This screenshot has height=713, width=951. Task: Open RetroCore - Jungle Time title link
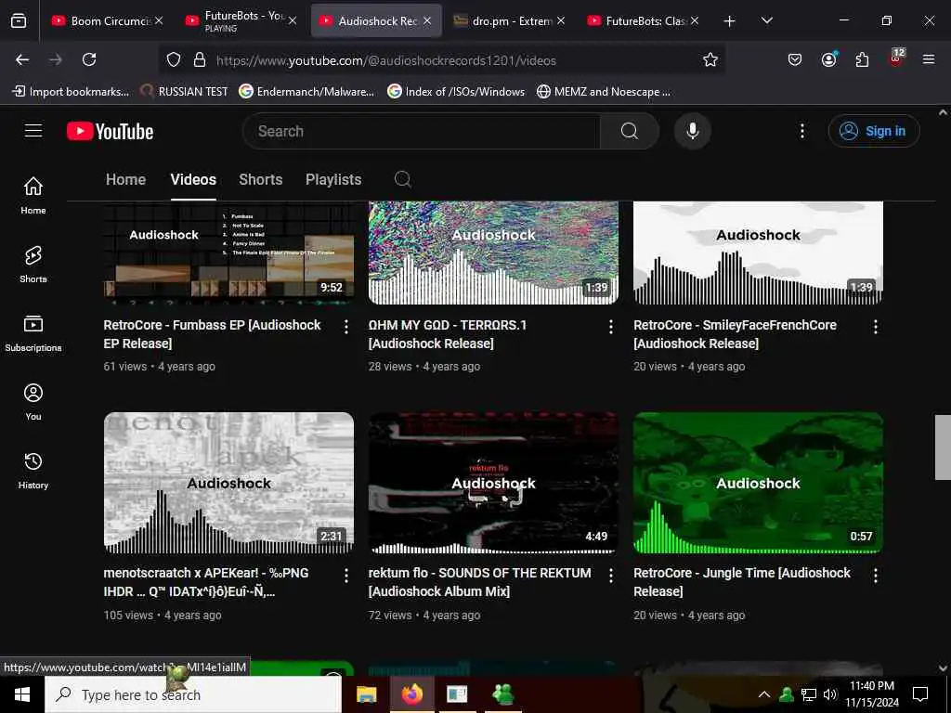(x=742, y=582)
